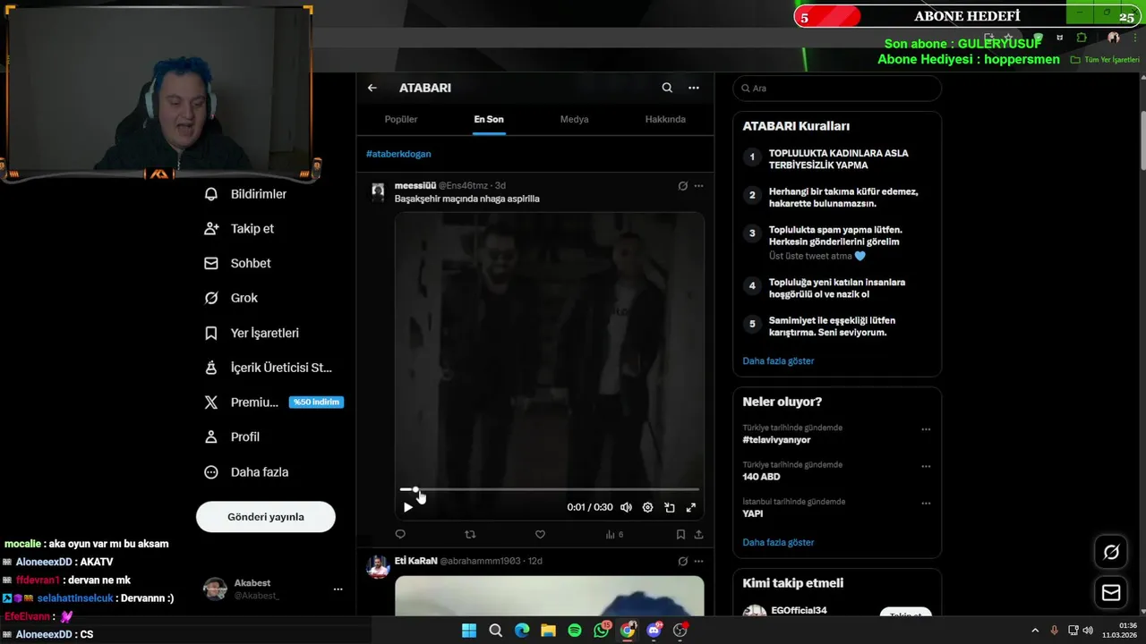Viewport: 1146px width, 644px height.
Task: Toggle picture-in-picture for the video
Action: click(670, 507)
